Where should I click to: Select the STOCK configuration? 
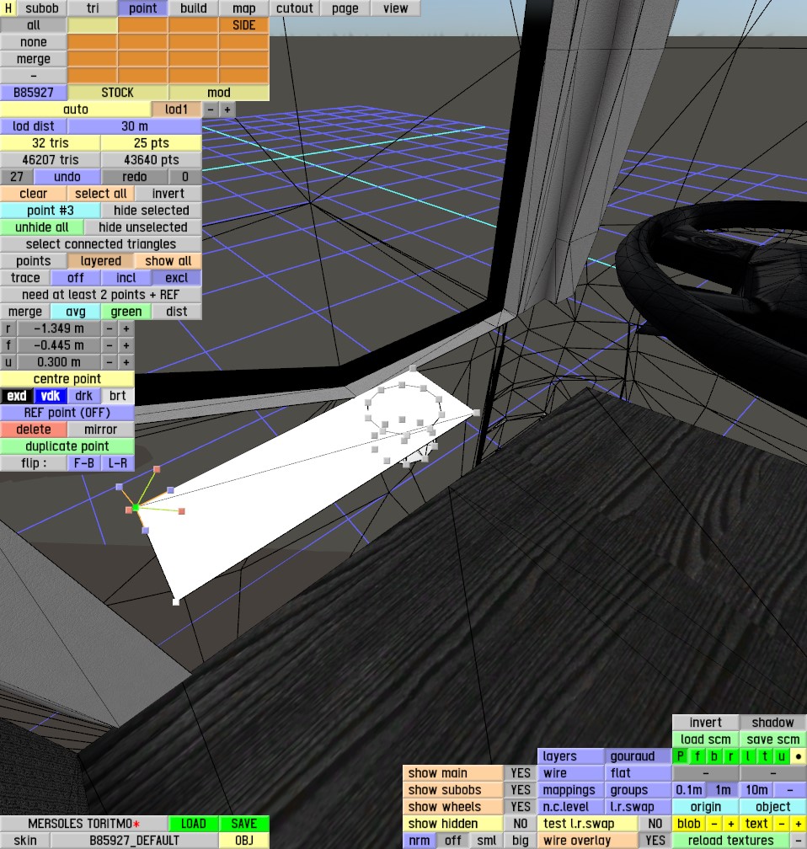[118, 93]
